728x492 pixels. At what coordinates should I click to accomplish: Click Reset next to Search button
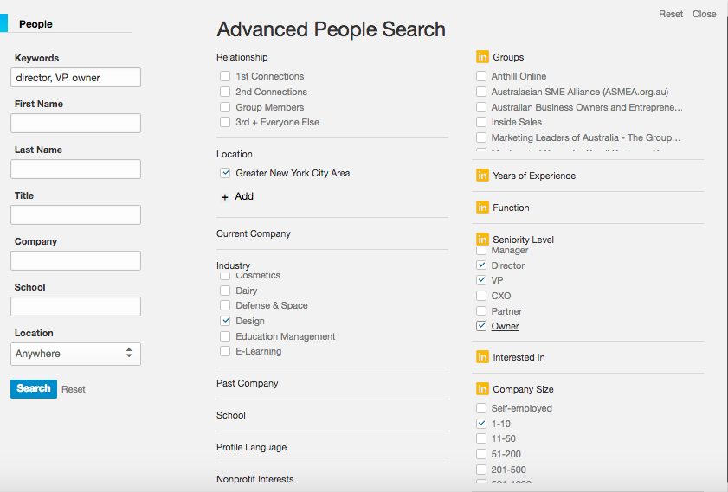click(74, 389)
